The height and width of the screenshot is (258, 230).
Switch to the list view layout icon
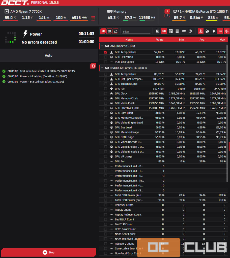click(103, 31)
